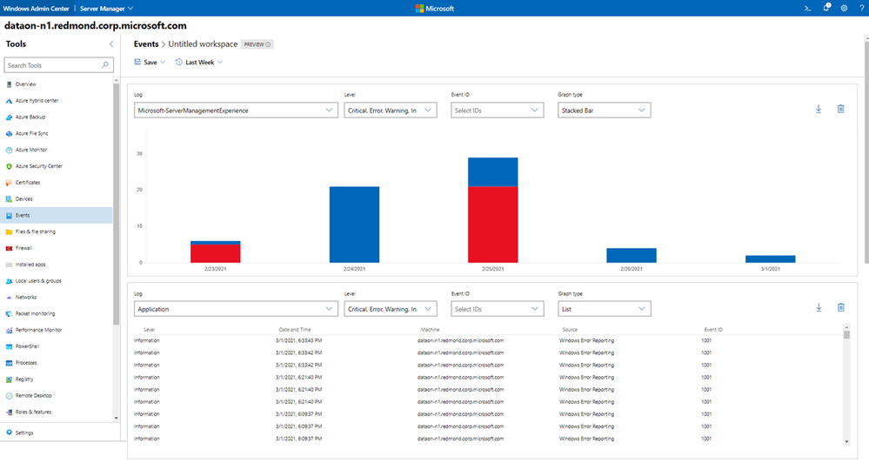Image resolution: width=869 pixels, height=463 pixels.
Task: Open Azure Backup tool
Action: click(30, 117)
